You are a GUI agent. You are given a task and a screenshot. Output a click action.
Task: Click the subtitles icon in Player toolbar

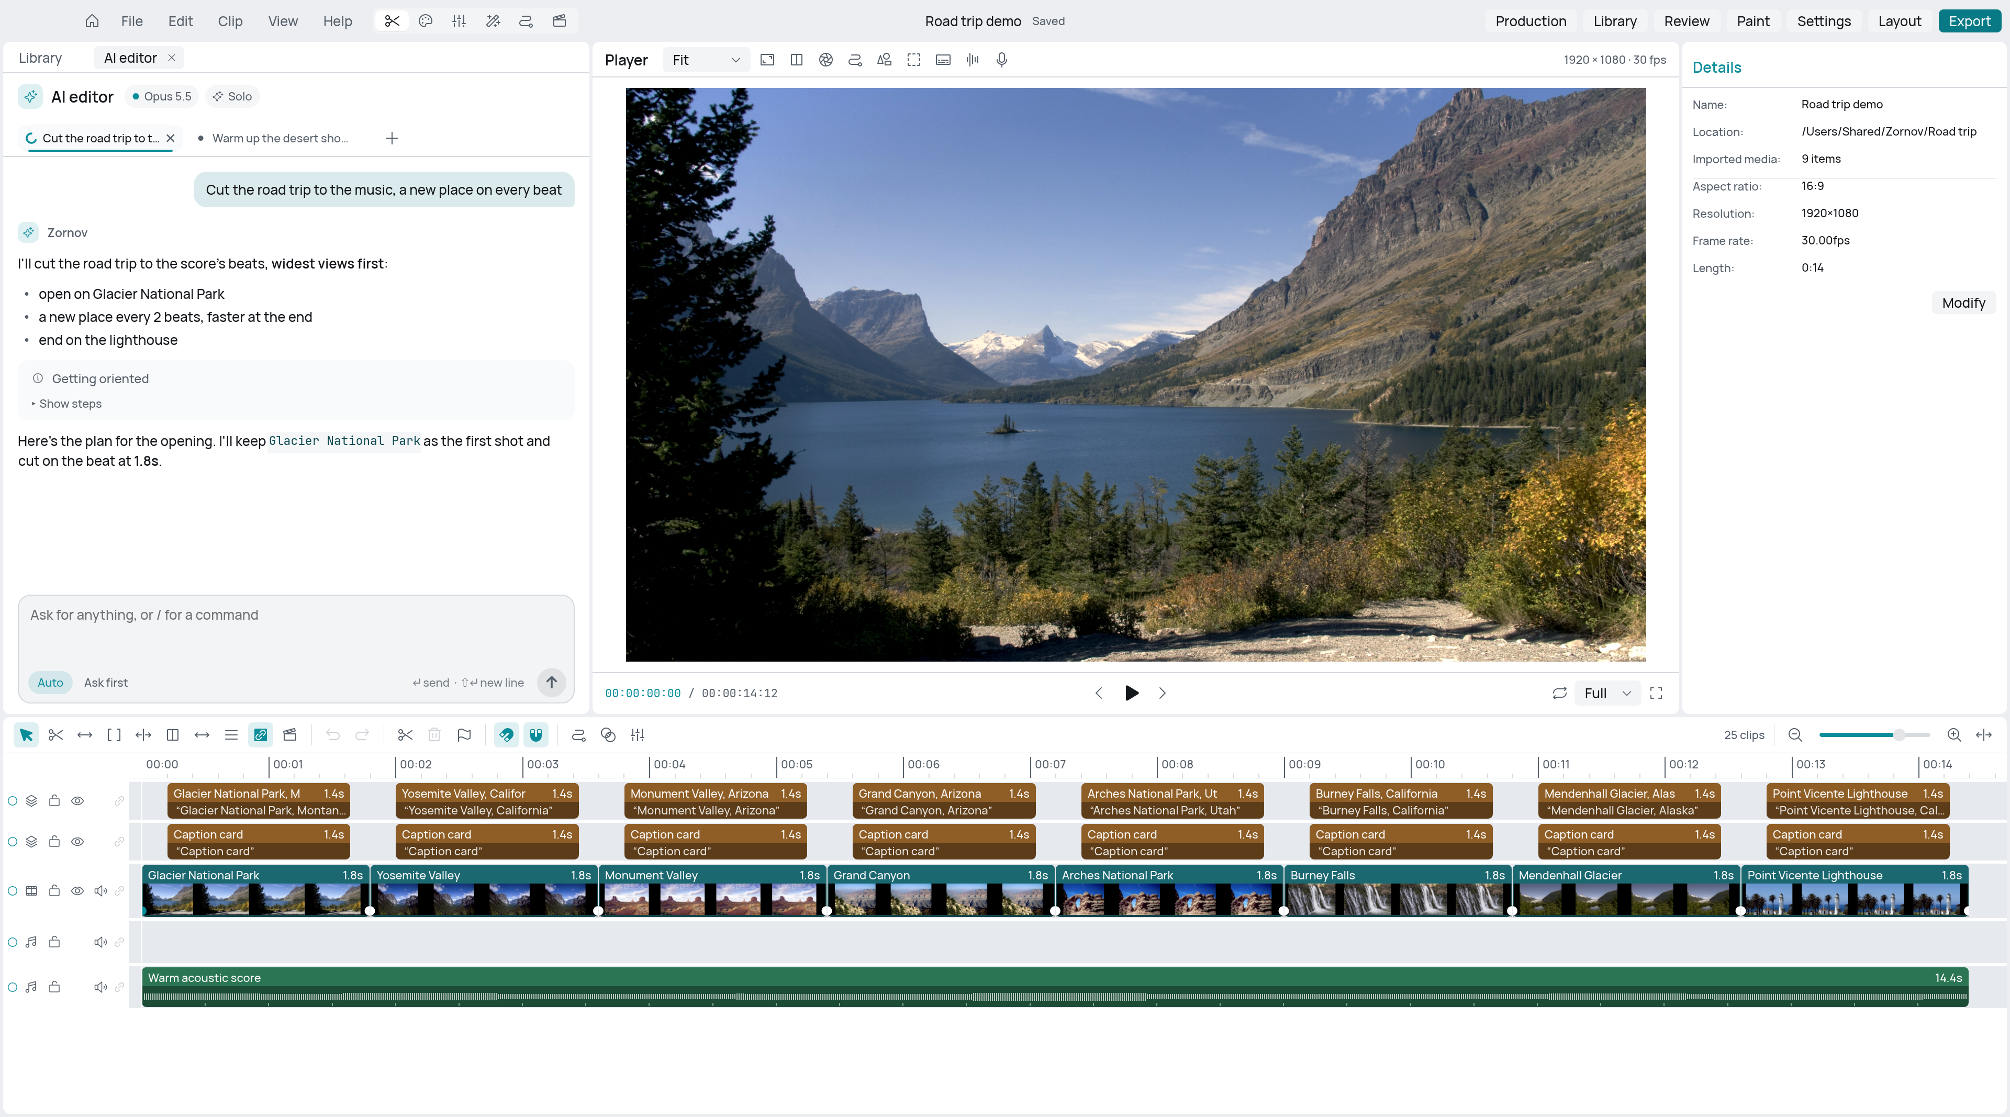point(943,60)
